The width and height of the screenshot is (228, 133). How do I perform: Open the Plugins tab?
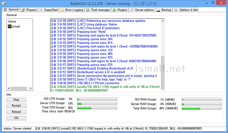click(x=120, y=10)
